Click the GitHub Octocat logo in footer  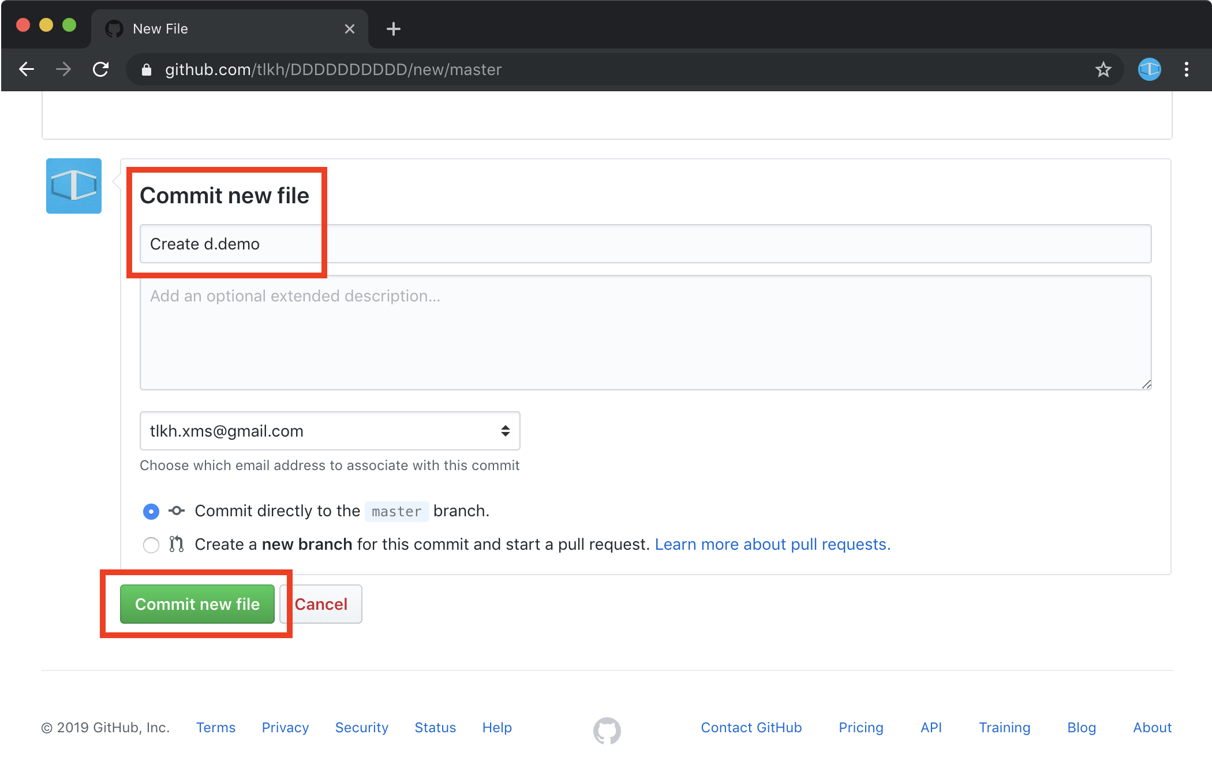pos(607,731)
